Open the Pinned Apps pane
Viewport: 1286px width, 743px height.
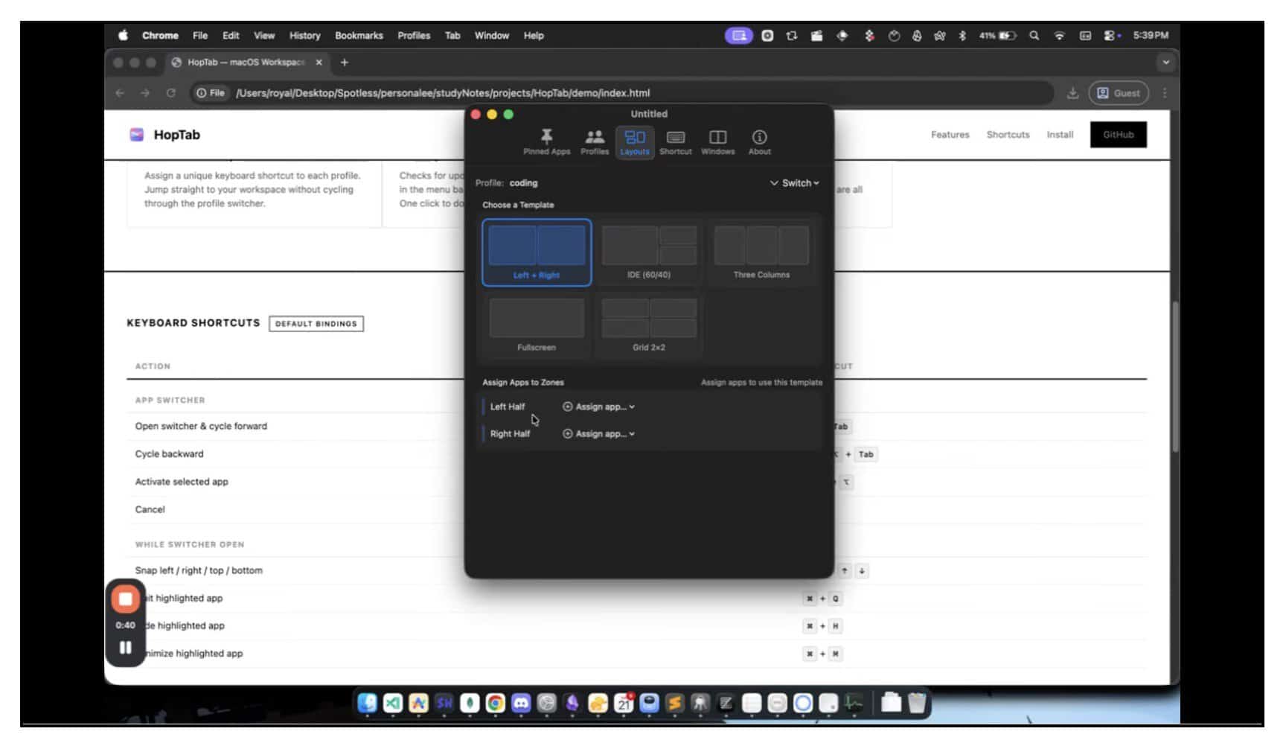tap(546, 141)
